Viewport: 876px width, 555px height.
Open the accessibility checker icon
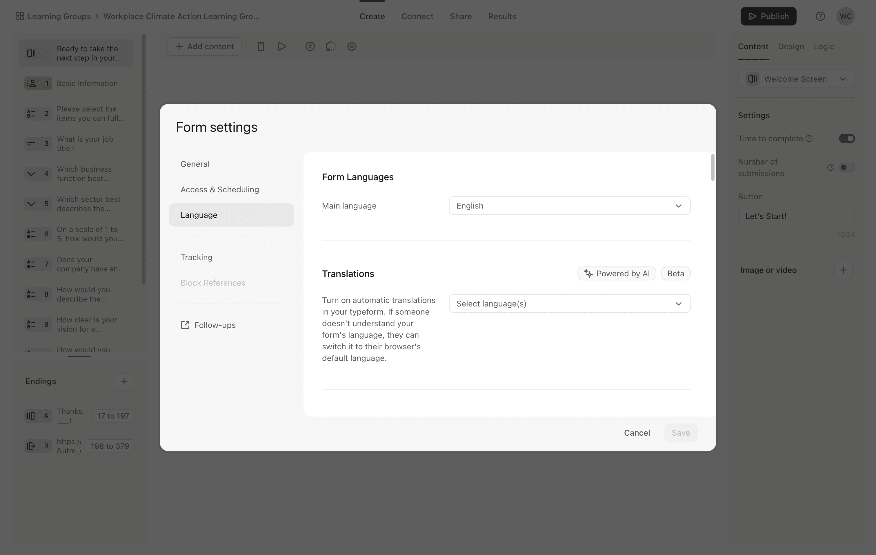point(310,47)
